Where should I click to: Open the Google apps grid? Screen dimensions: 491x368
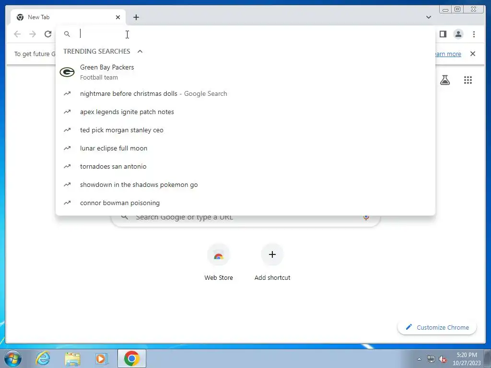point(468,80)
